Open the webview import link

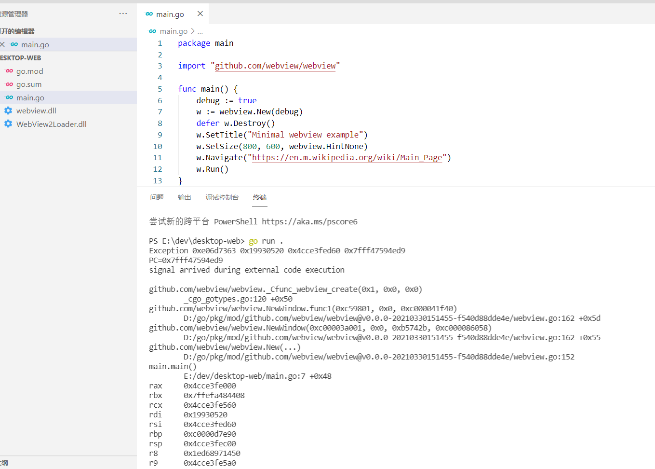point(275,66)
